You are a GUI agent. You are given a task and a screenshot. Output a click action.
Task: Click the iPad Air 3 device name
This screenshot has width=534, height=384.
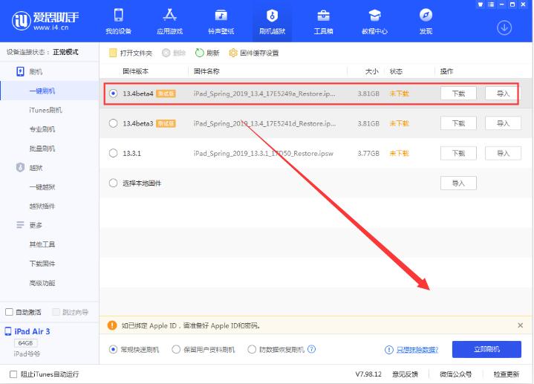tap(32, 331)
